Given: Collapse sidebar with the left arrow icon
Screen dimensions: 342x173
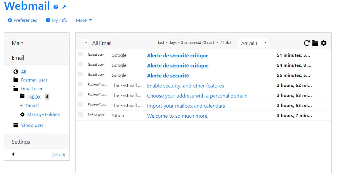Looking at the screenshot, I should pos(13,154).
